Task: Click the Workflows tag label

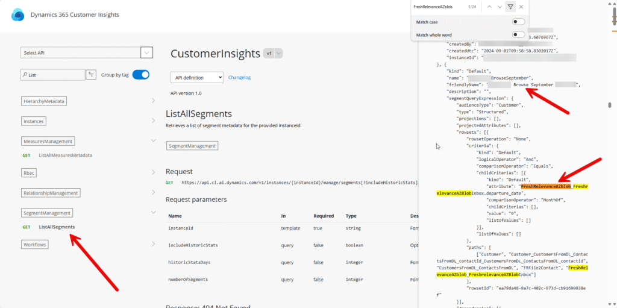Action: (x=35, y=245)
